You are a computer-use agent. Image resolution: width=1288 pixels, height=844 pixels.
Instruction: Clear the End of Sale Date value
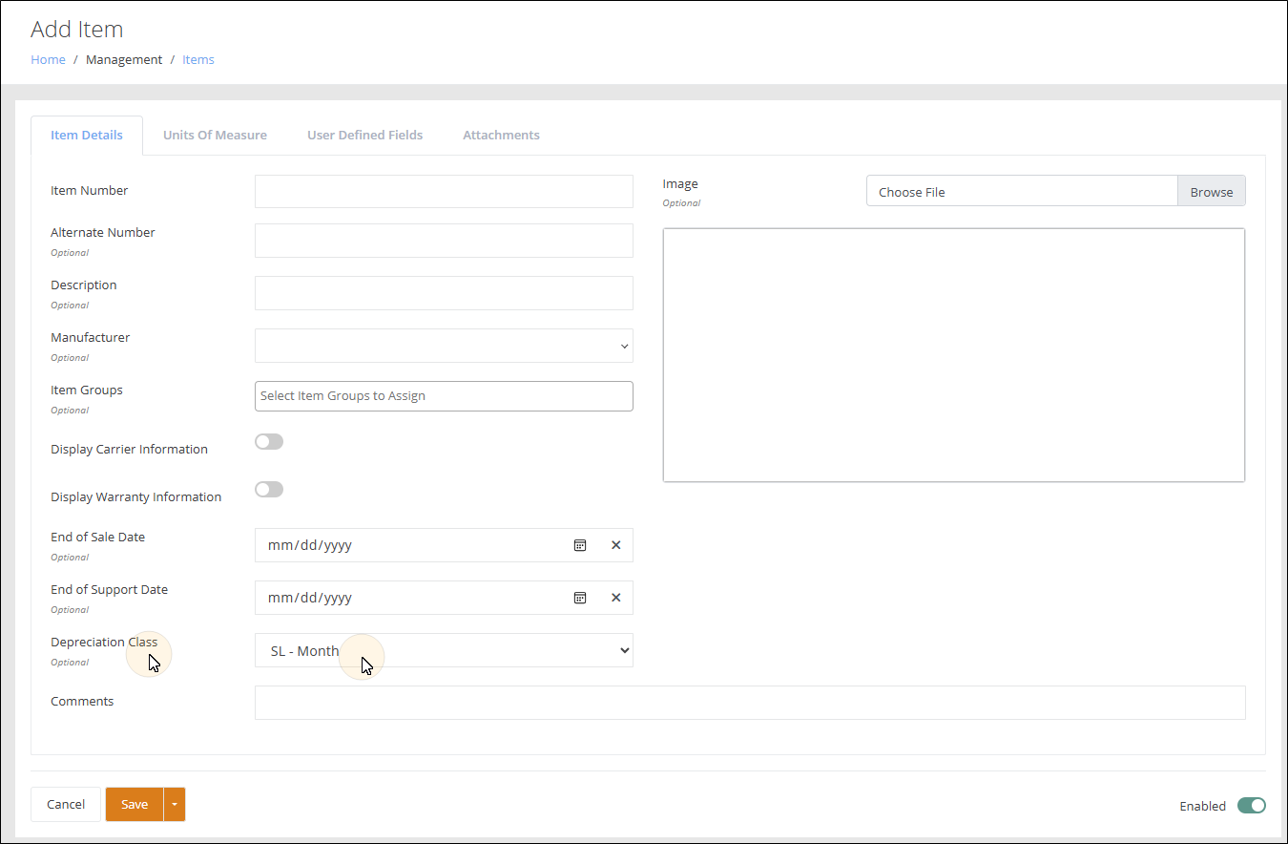(x=615, y=545)
